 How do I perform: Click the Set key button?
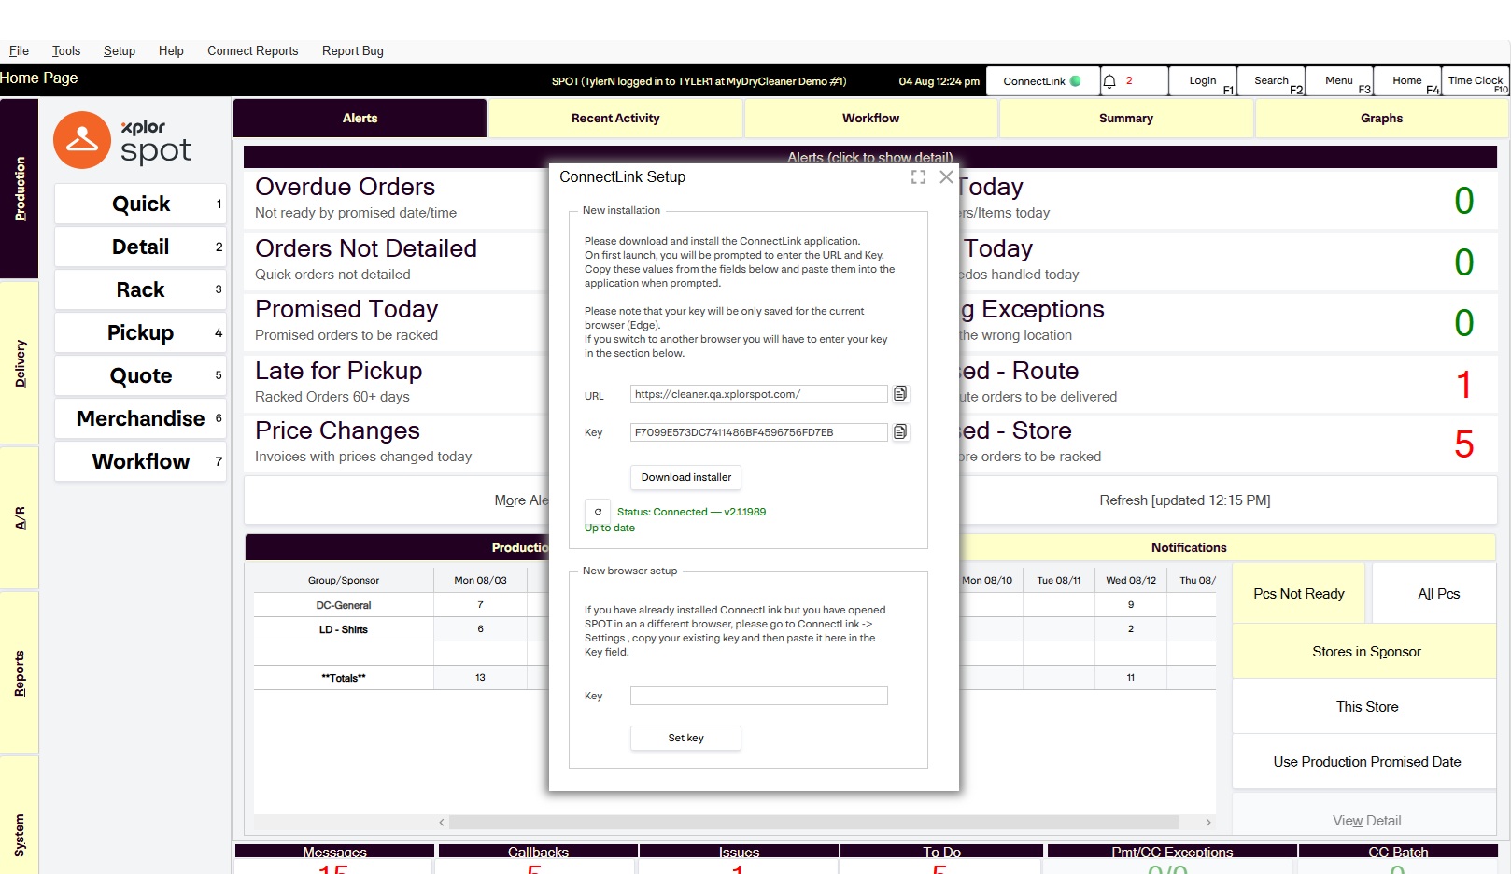point(686,738)
